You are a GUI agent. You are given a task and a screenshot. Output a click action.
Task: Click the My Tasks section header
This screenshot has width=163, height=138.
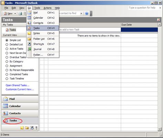[x=14, y=25]
